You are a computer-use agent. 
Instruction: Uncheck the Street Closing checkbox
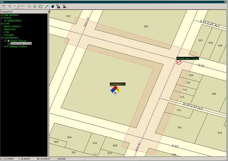[x=9, y=41]
